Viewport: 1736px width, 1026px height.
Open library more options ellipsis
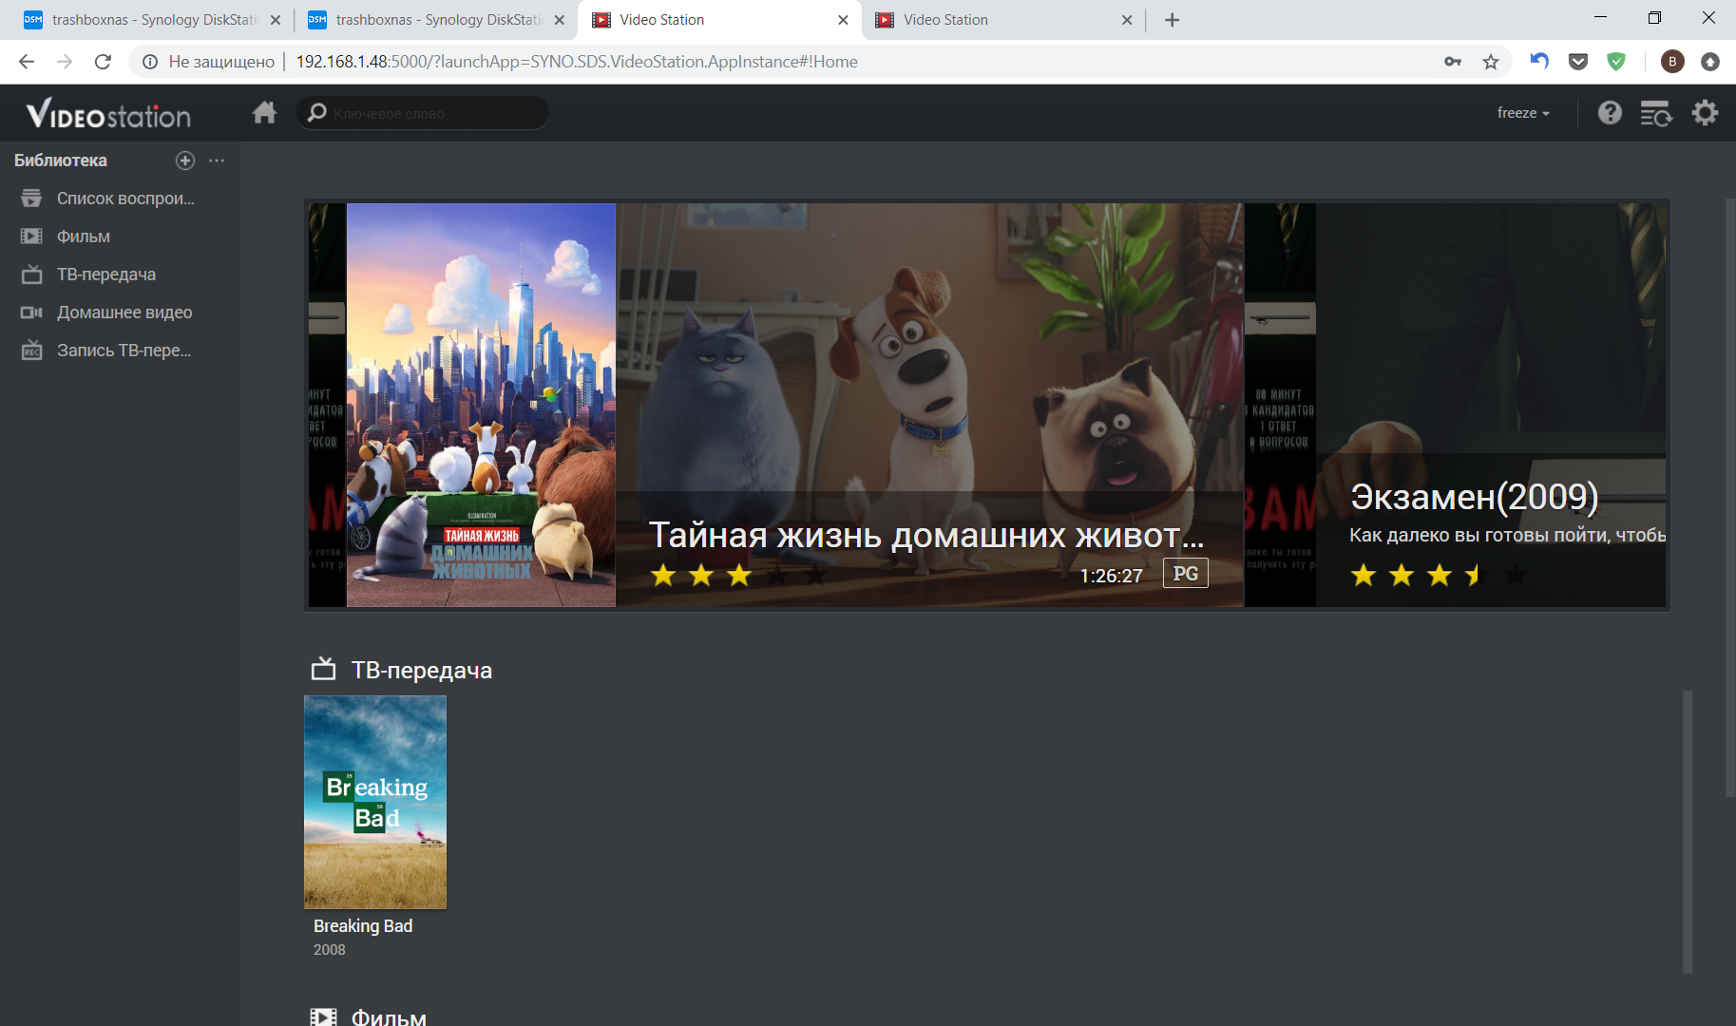pyautogui.click(x=217, y=161)
